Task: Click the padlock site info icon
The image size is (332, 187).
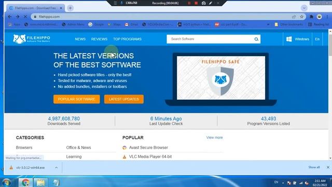Action: [35, 17]
